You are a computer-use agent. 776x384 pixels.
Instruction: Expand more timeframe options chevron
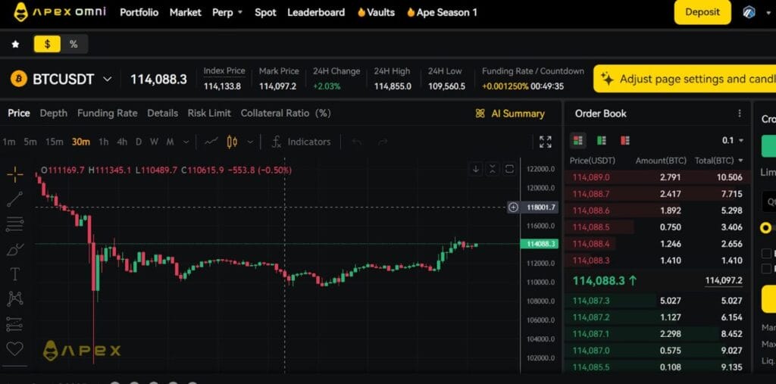pos(186,142)
